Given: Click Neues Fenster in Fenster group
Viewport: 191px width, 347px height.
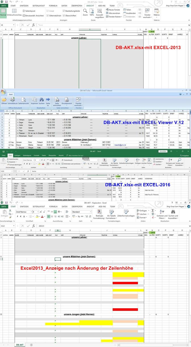Looking at the screenshot, I should click(x=113, y=10).
